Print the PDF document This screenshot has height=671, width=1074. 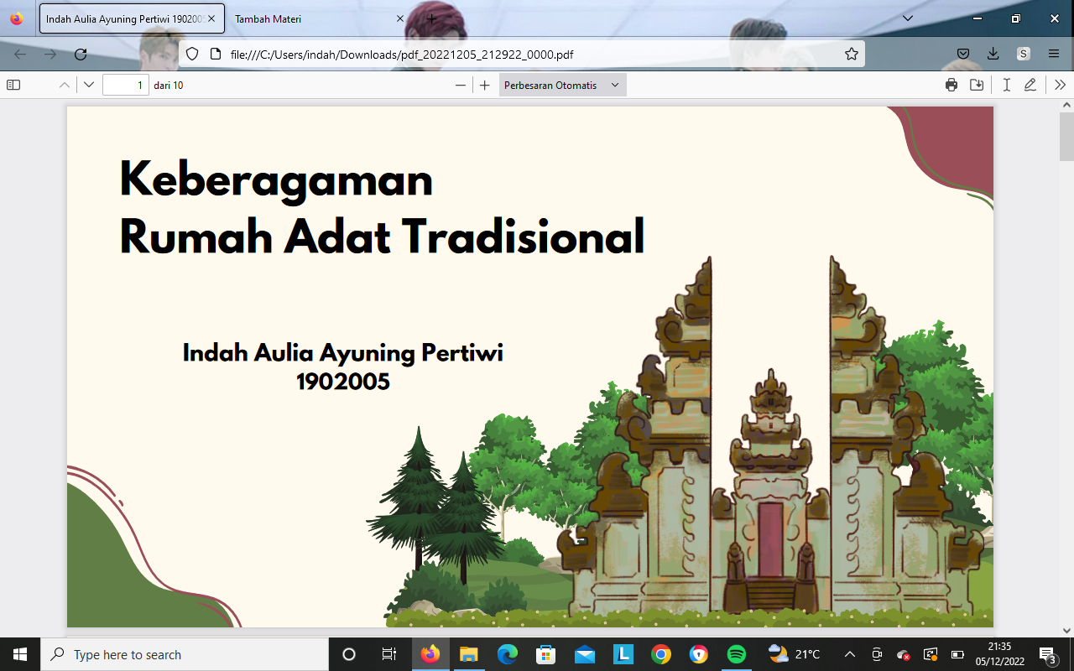tap(951, 85)
